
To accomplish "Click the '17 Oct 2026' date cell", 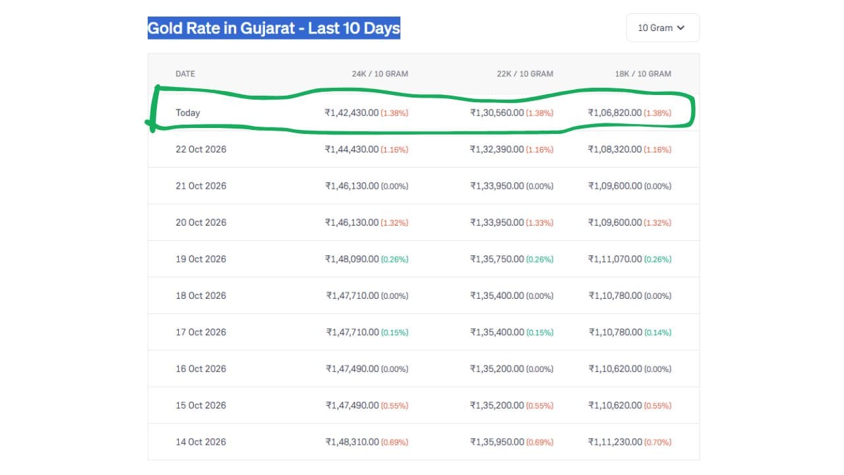I will click(x=201, y=332).
